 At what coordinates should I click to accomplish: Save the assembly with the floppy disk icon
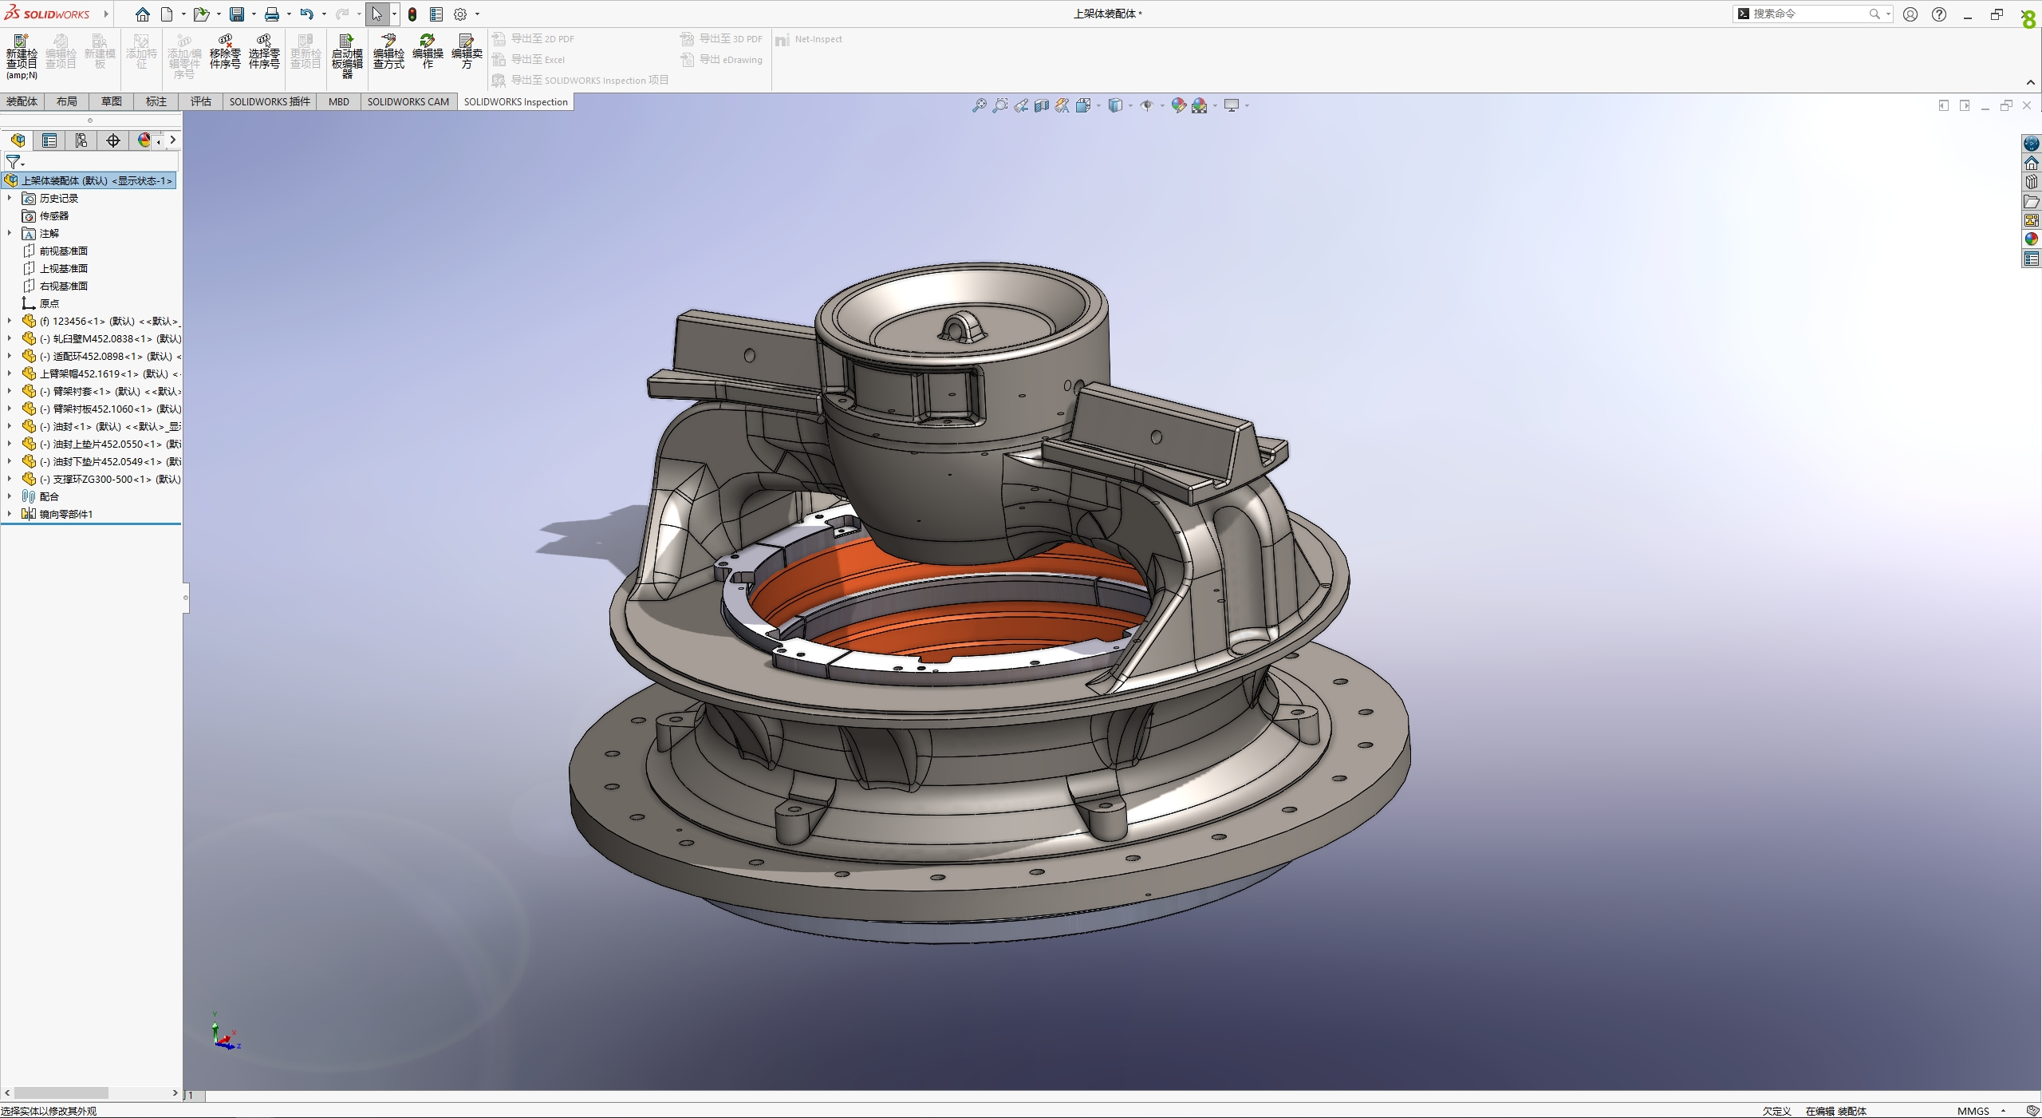point(237,14)
